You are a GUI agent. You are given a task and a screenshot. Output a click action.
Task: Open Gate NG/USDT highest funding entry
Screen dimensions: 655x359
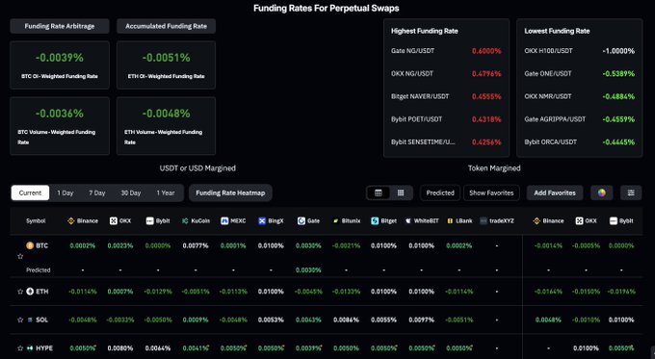[x=446, y=51]
